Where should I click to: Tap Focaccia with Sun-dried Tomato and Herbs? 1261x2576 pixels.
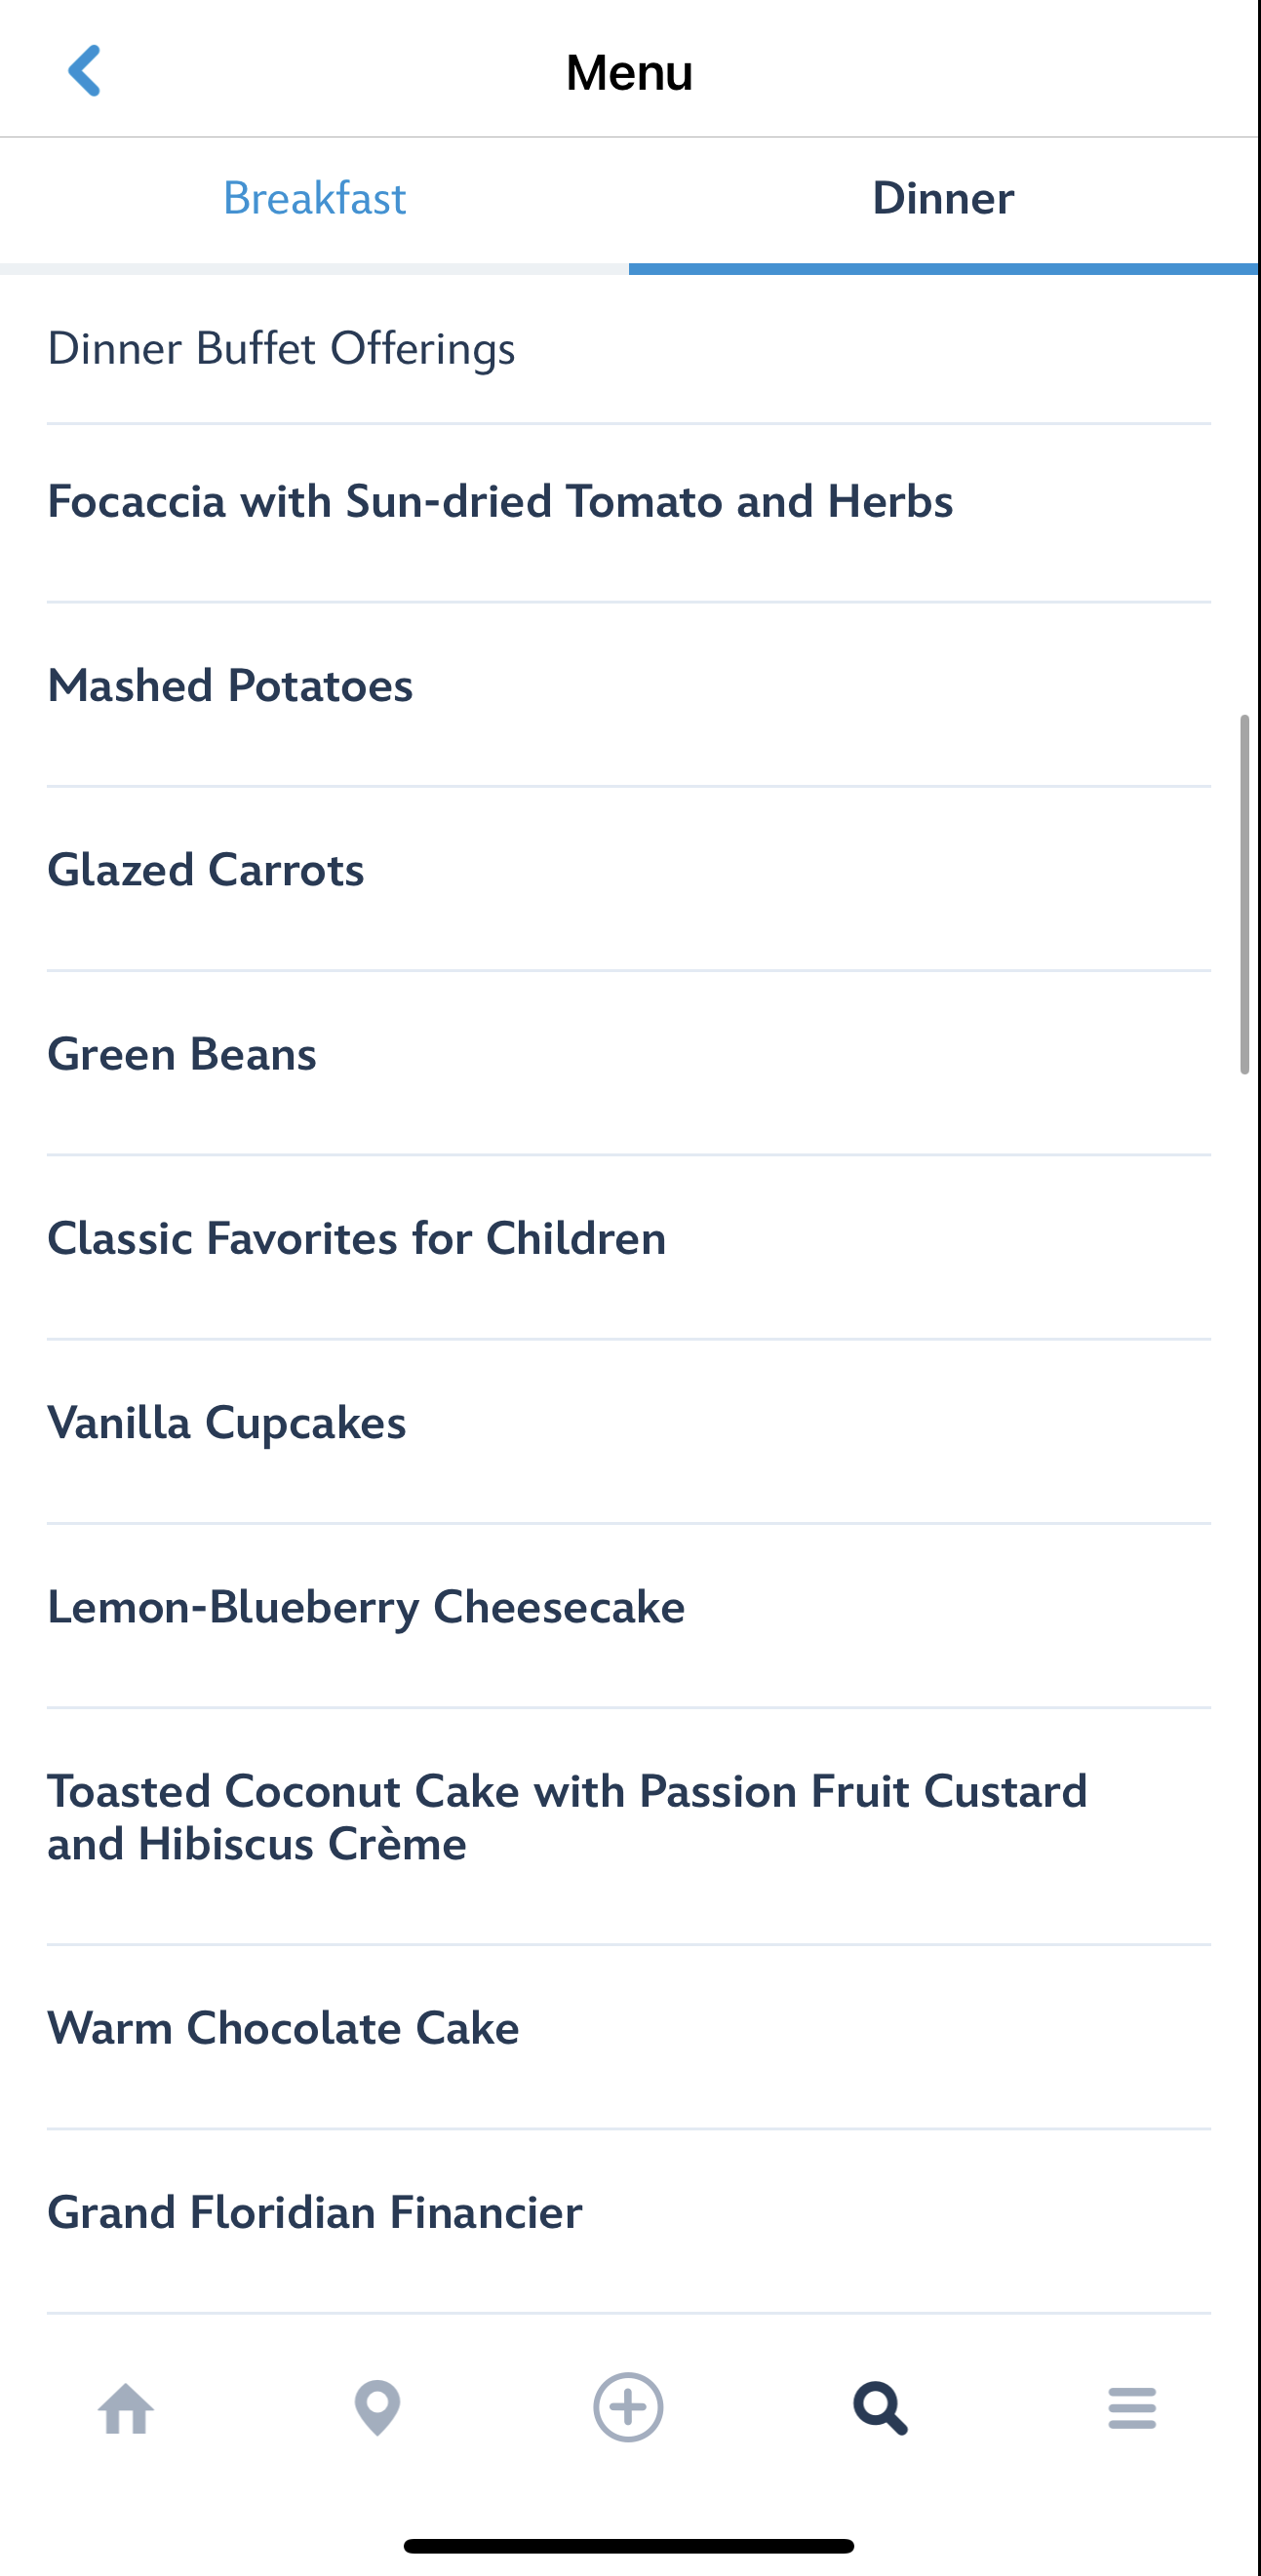click(500, 502)
